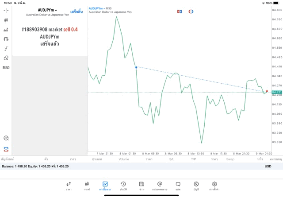Image resolution: width=283 pixels, height=198 pixels.
Task: Click the AUDJPYm M30 chart title
Action: [100, 8]
